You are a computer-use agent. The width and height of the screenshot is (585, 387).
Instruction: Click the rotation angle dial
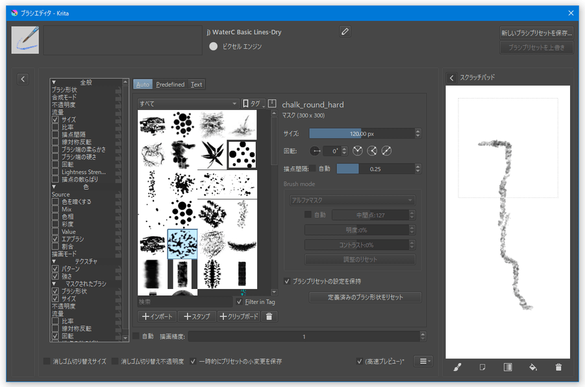pos(316,151)
